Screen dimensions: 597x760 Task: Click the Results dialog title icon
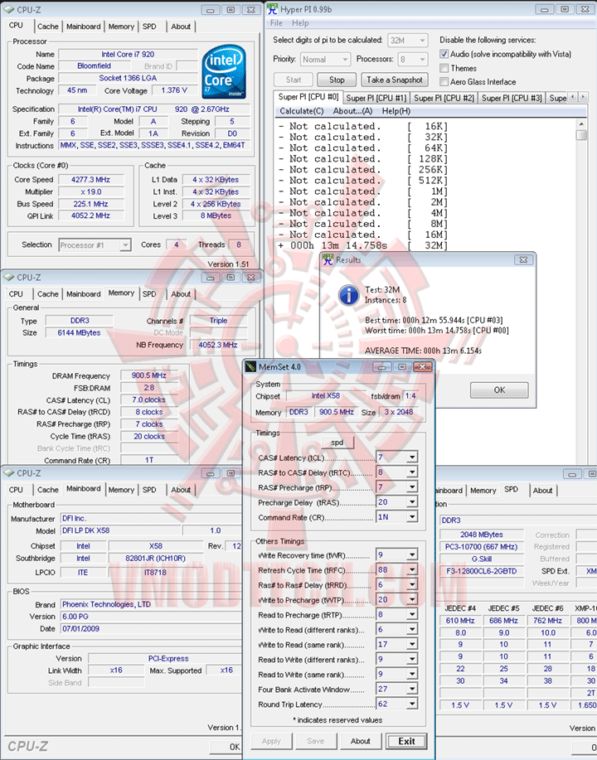click(328, 259)
